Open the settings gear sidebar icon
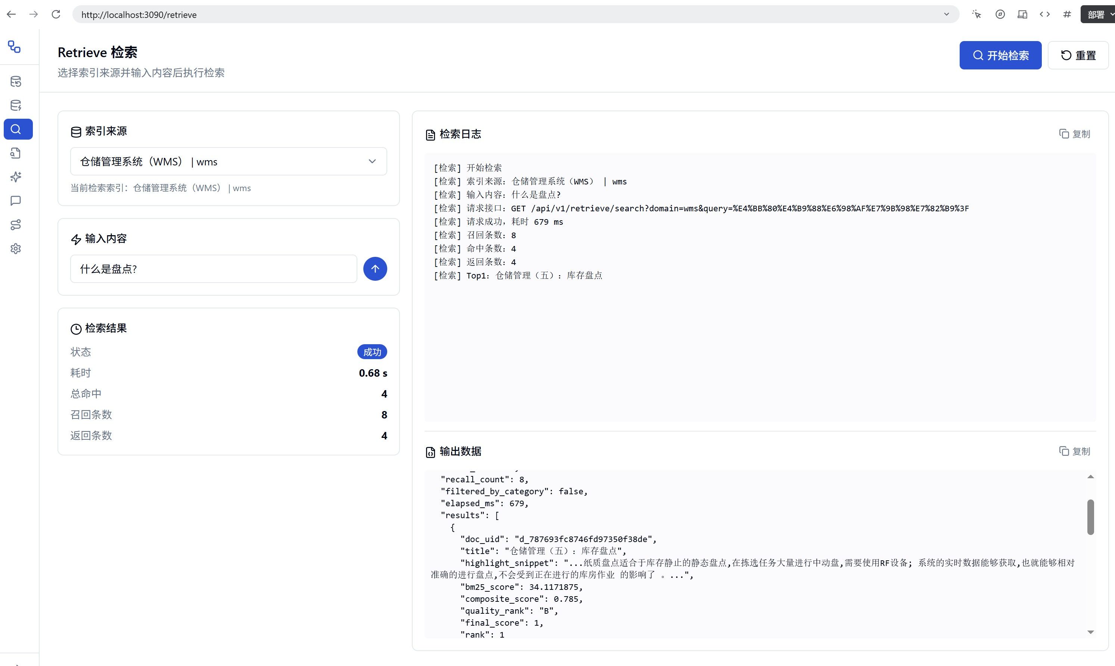This screenshot has height=666, width=1115. coord(16,249)
